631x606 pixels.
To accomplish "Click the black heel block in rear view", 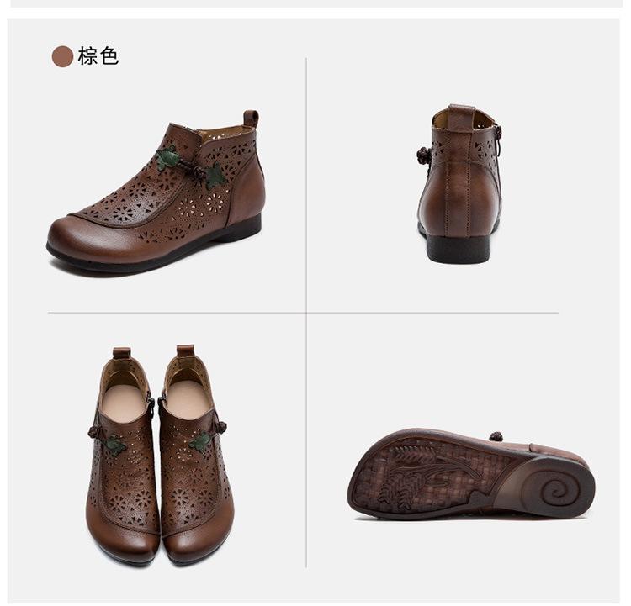I will click(459, 250).
